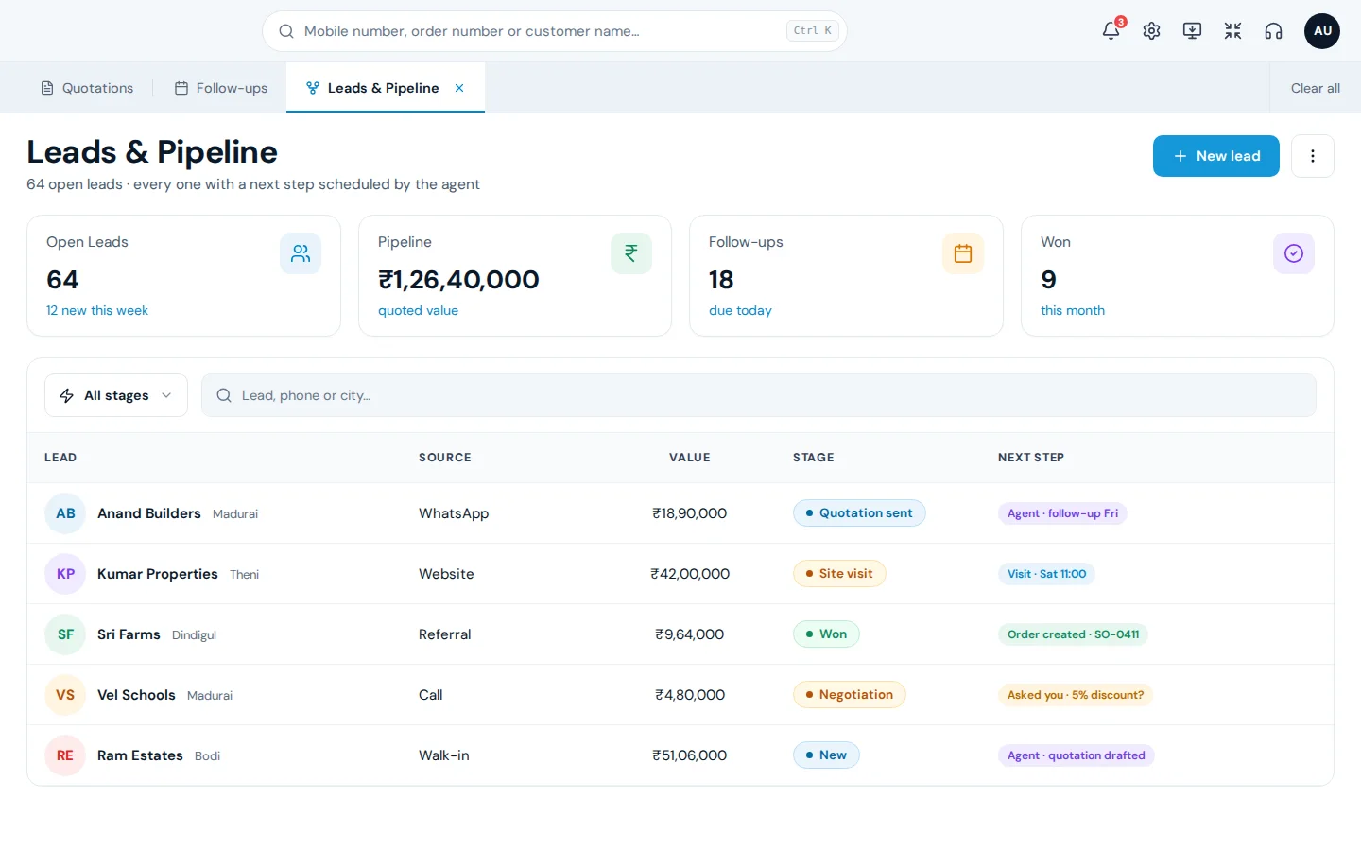The height and width of the screenshot is (851, 1361).
Task: Click the search magnifier in top bar
Action: pos(285,31)
